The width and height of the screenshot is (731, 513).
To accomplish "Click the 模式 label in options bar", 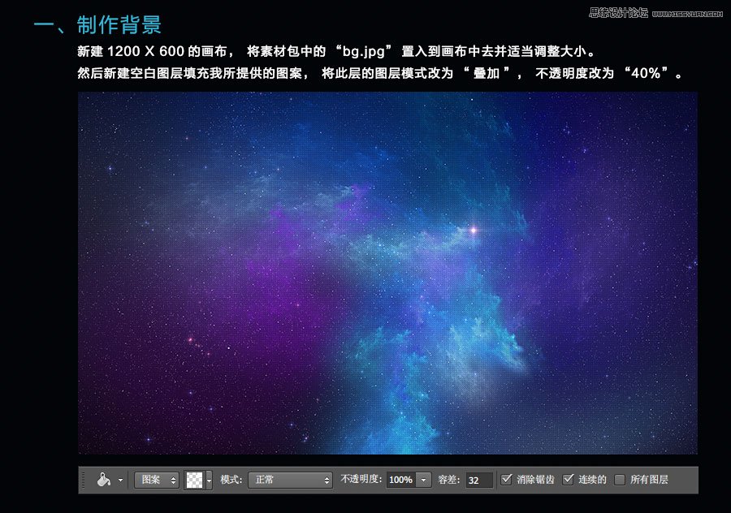I will 231,480.
